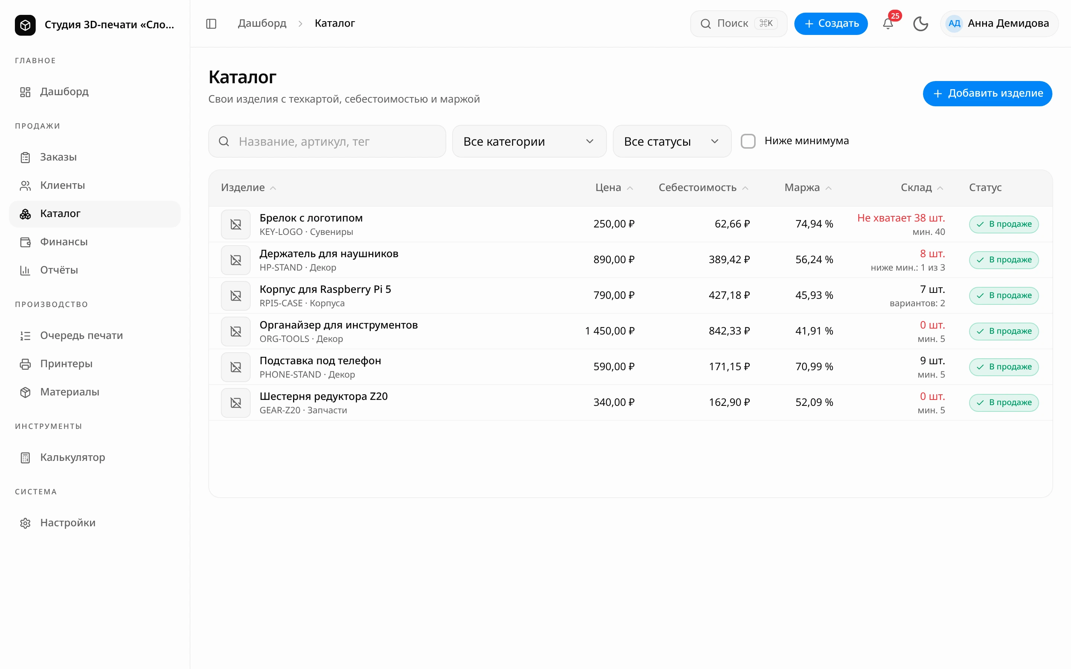Viewport: 1071px width, 669px height.
Task: Sort table by Маржа column
Action: [x=808, y=188]
